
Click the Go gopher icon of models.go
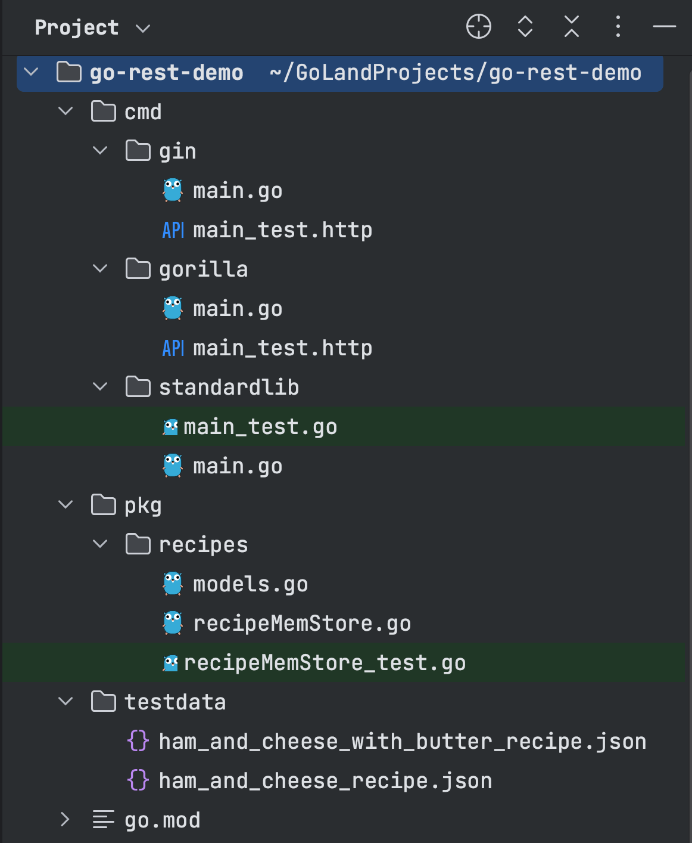point(173,584)
